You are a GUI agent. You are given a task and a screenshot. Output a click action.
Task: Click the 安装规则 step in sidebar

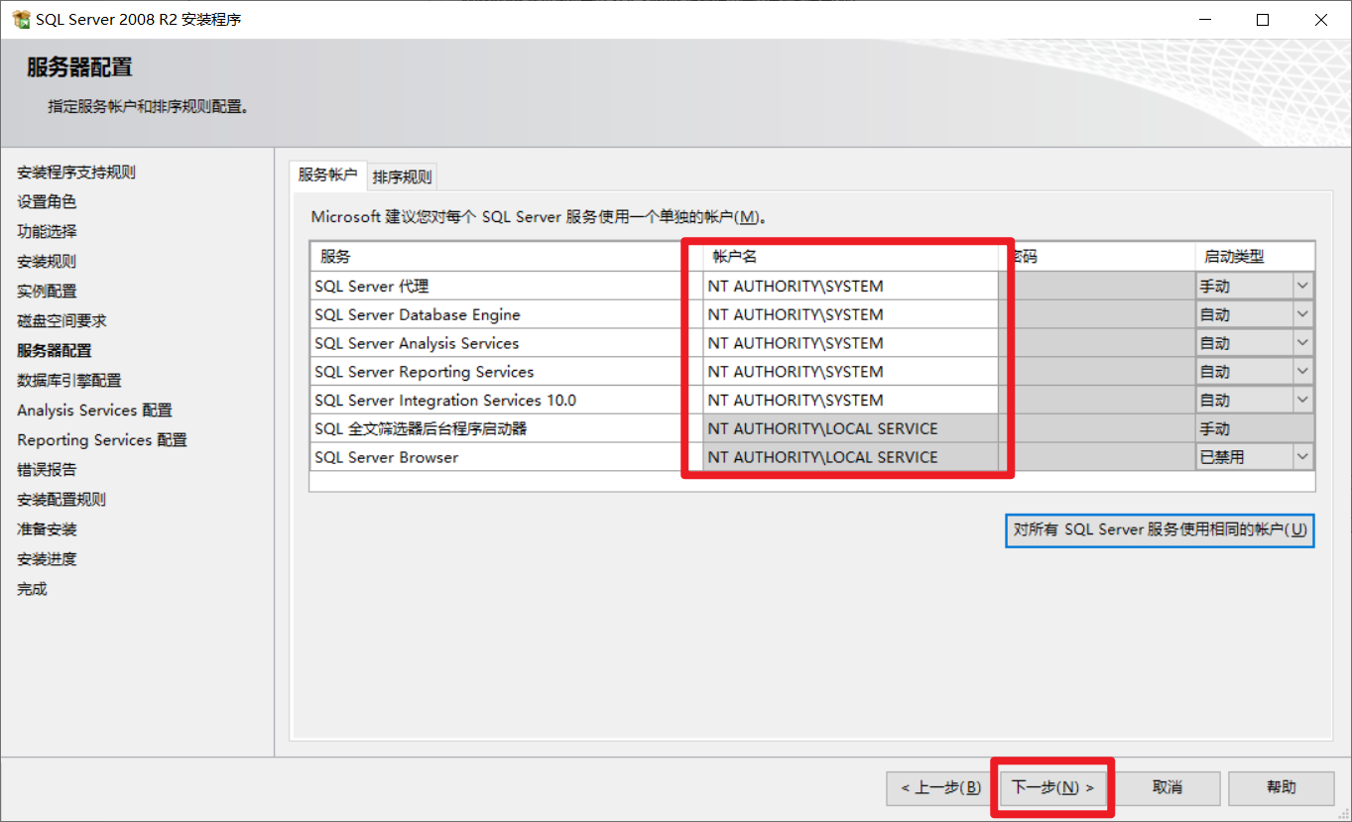pyautogui.click(x=47, y=262)
